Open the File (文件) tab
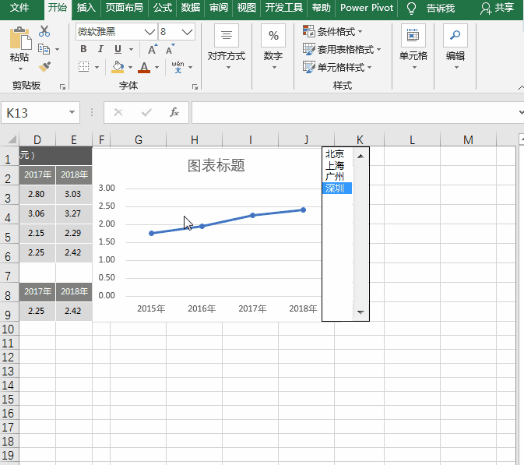This screenshot has width=524, height=465. [x=19, y=8]
